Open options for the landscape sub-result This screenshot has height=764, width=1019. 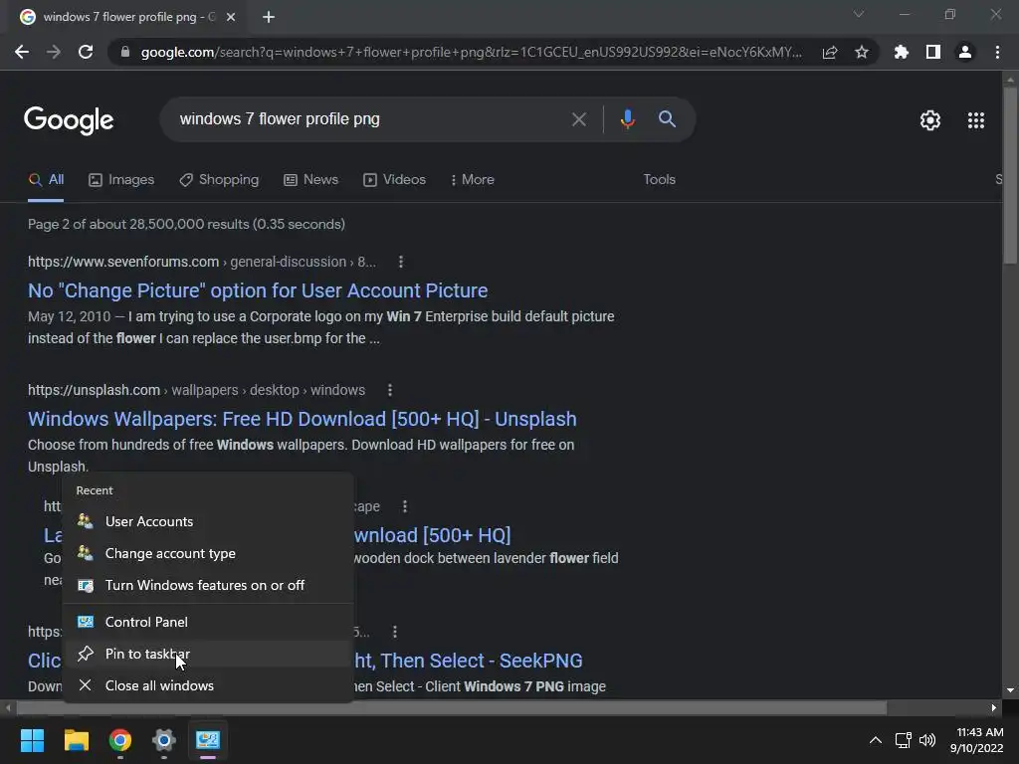point(404,506)
